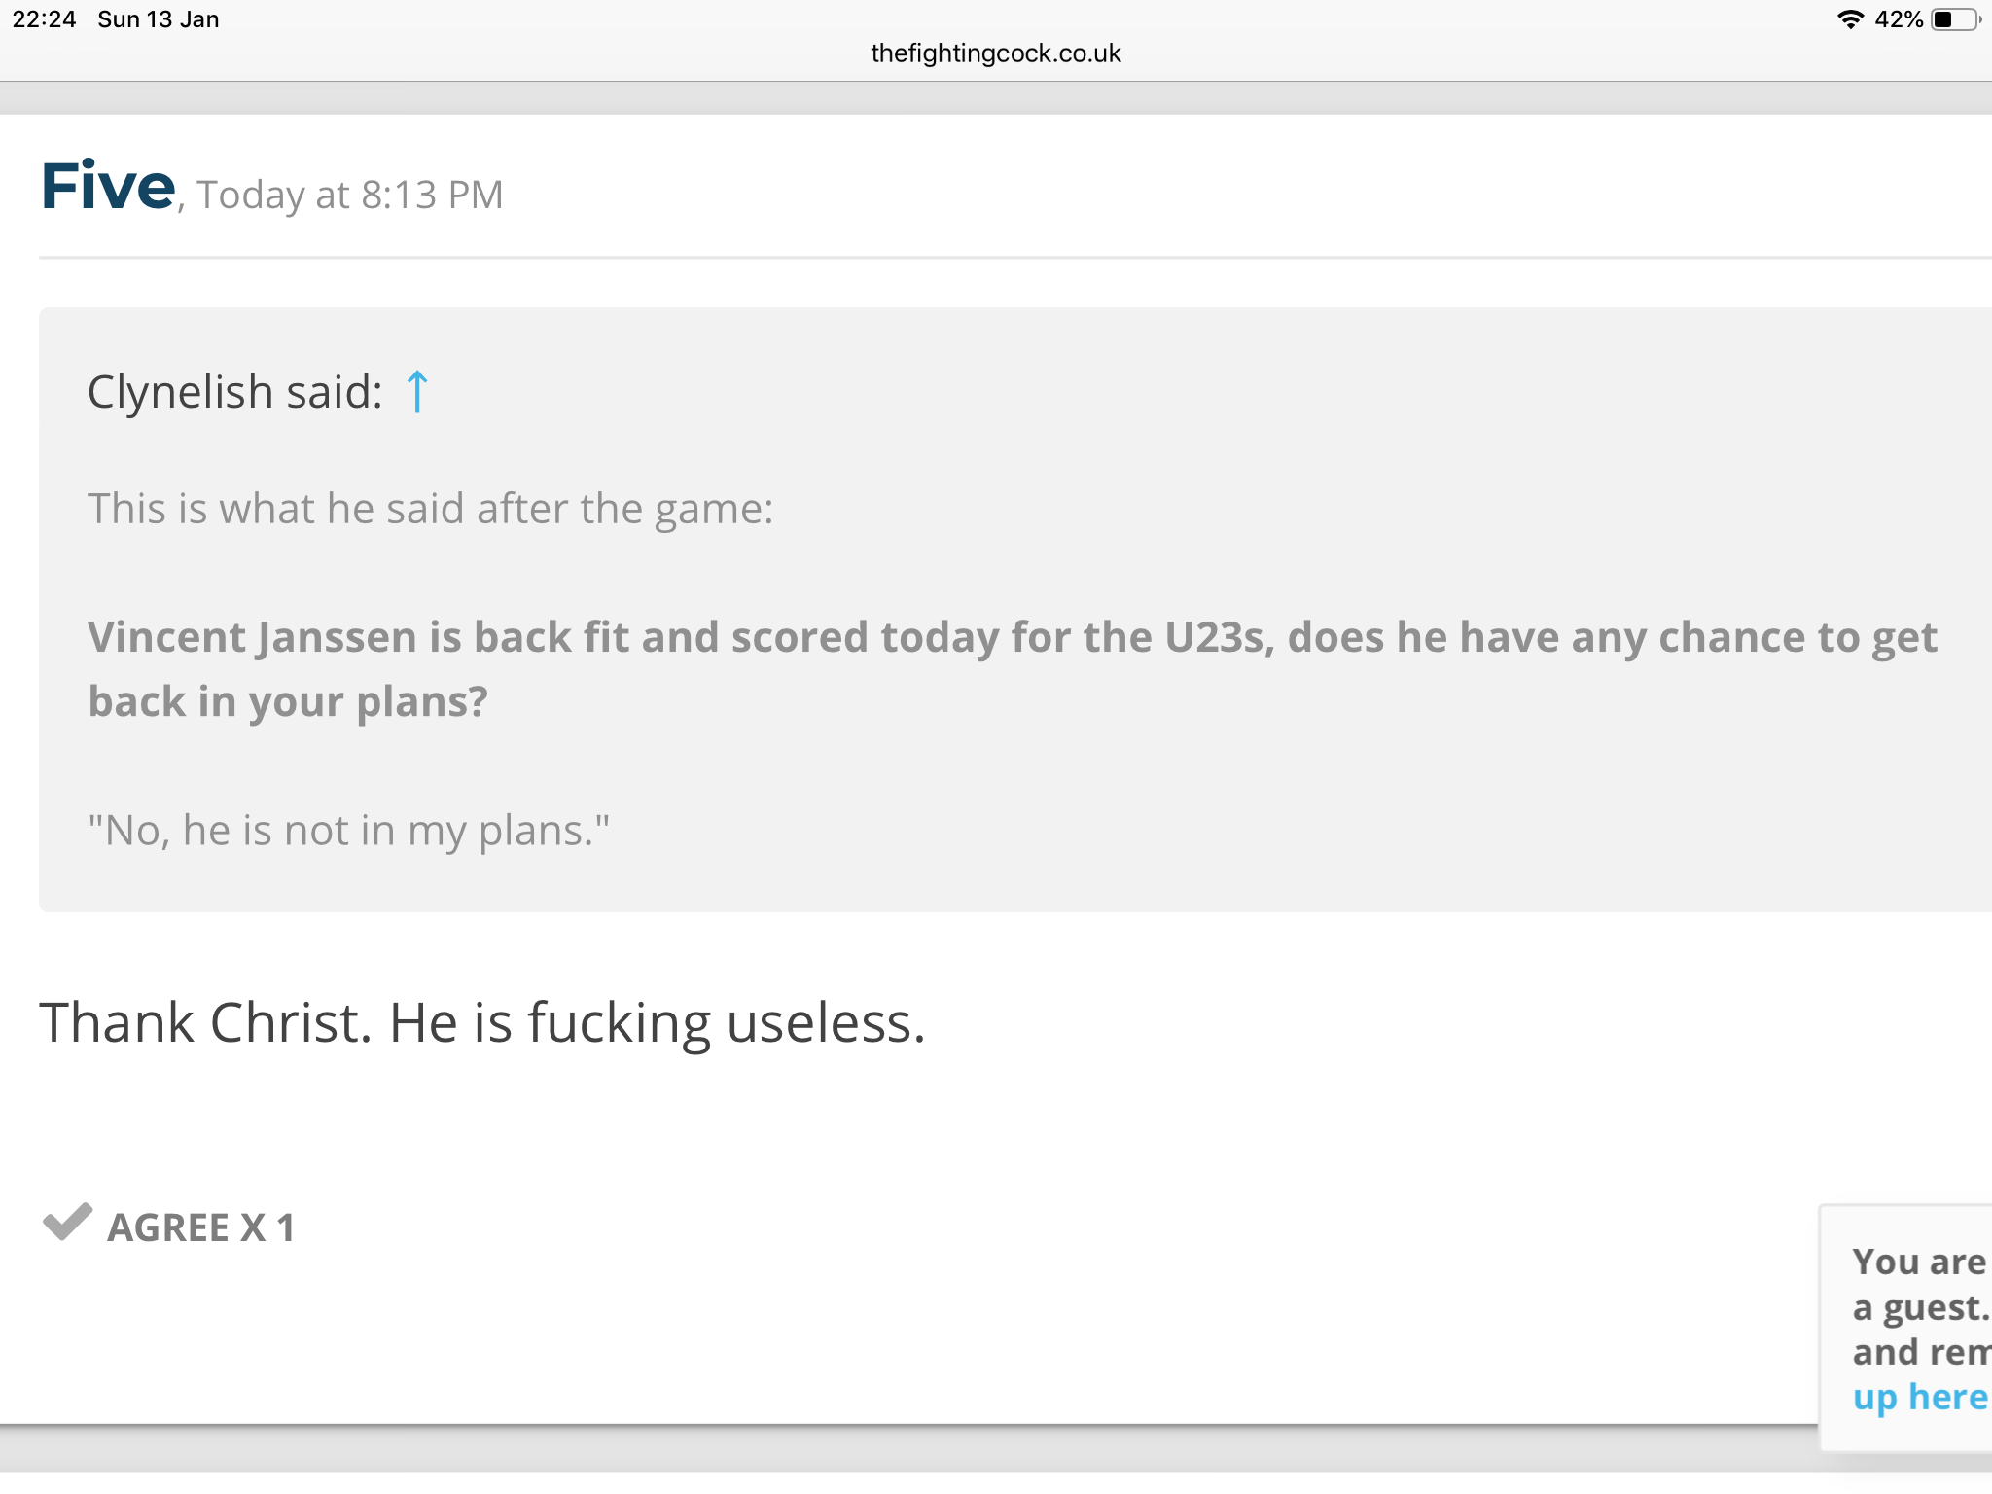Tap the quoted reply 'No, he is not in my plans.'

(349, 831)
